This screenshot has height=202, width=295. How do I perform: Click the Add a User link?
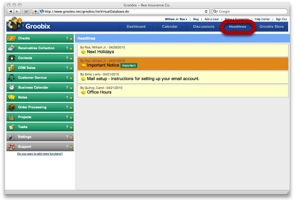click(211, 19)
